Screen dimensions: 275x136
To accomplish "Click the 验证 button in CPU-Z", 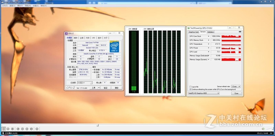I will 106,88.
